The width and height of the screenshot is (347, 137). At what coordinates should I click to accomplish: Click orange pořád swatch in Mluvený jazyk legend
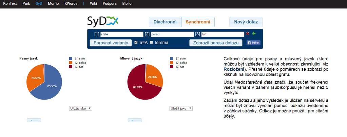[x=172, y=63]
